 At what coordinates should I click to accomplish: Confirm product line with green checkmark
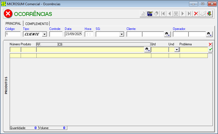click(x=211, y=49)
